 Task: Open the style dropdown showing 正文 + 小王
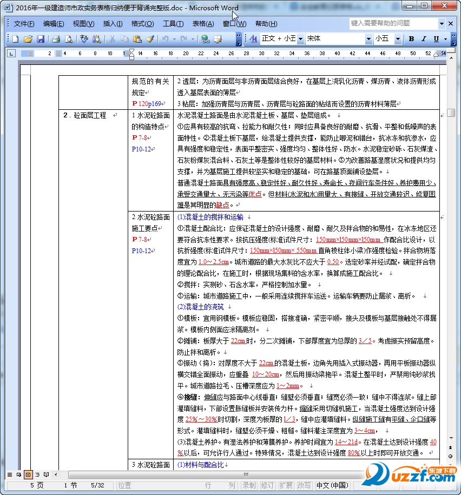coord(300,39)
